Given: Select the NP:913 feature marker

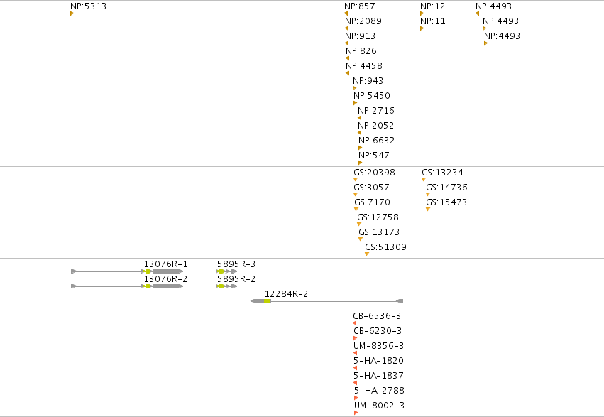Looking at the screenshot, I should coord(346,43).
